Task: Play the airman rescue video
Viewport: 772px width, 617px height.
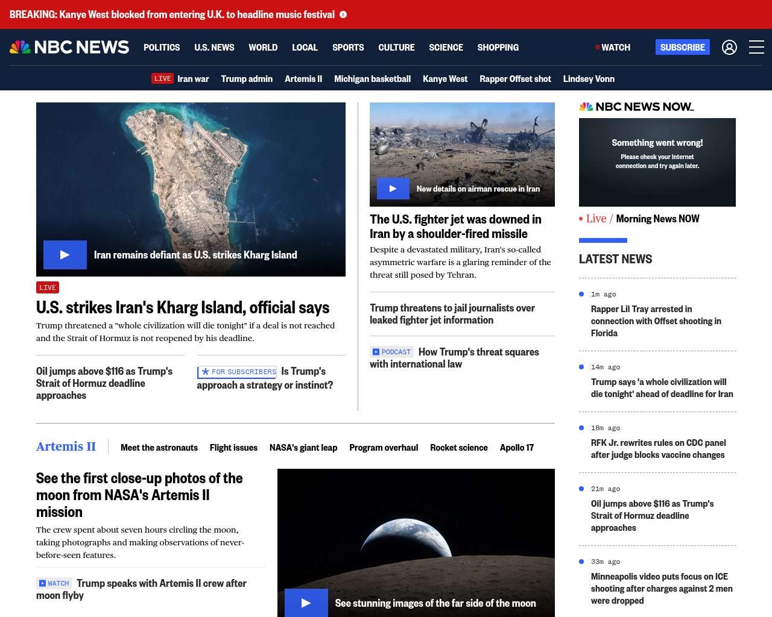Action: tap(393, 189)
